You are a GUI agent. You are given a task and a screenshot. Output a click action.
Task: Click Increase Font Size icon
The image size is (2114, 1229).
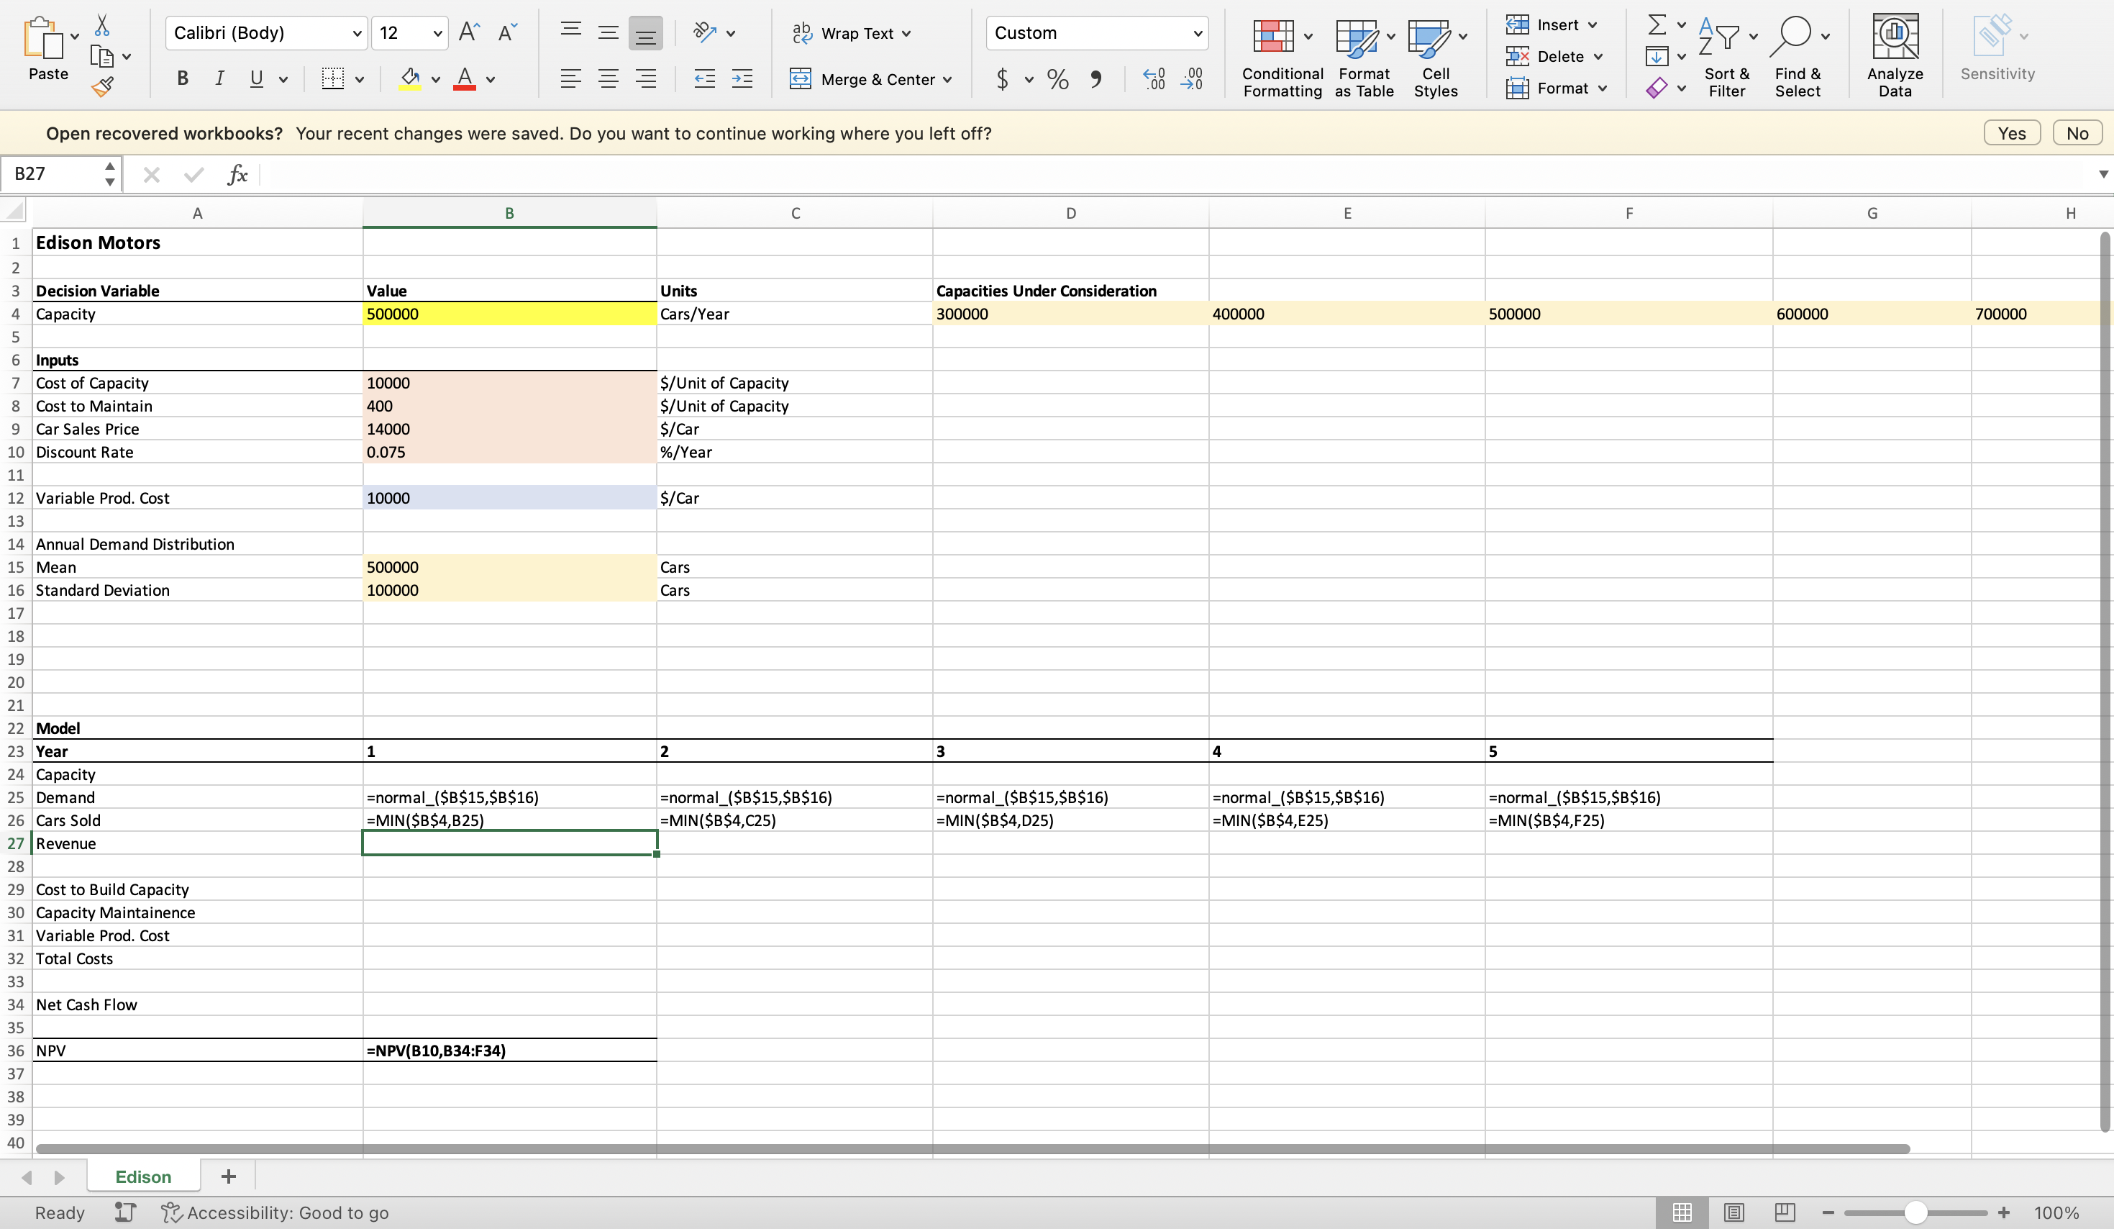coord(469,33)
